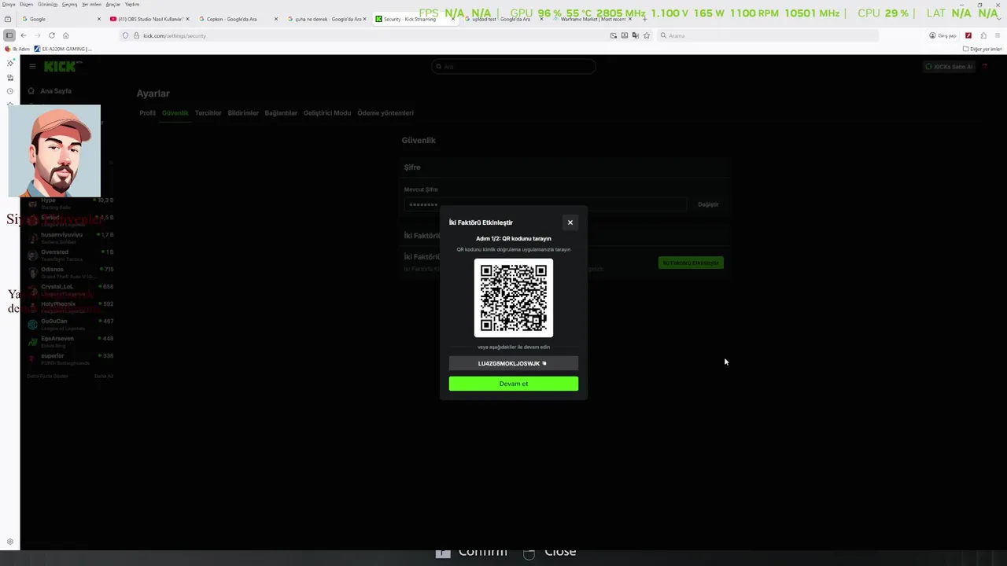Open GuGuCan channel in sidebar
Image resolution: width=1007 pixels, height=566 pixels.
[70, 323]
